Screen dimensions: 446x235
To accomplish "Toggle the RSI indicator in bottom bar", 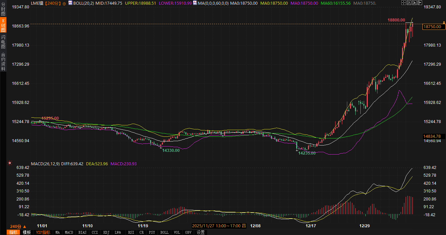I will tap(131, 232).
